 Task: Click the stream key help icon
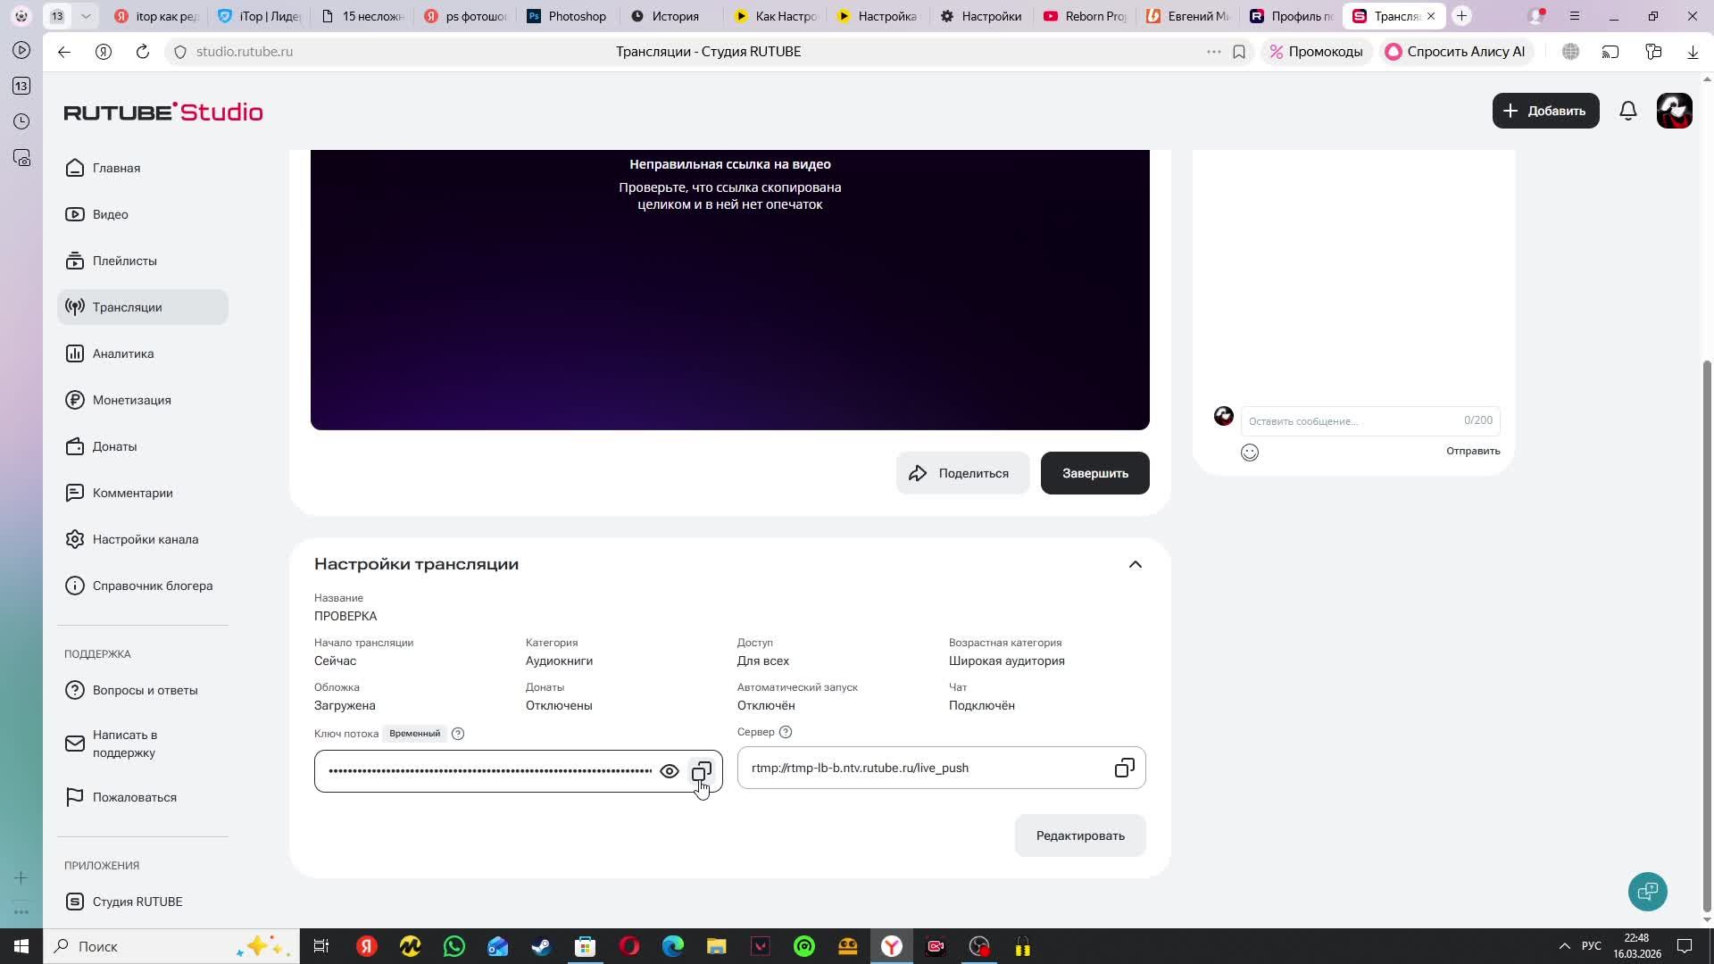tap(458, 734)
